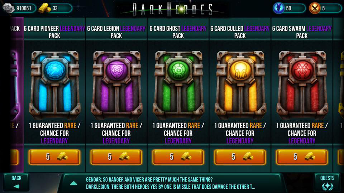
Task: Buy Ghost pack for 5 gold
Action: [x=178, y=157]
